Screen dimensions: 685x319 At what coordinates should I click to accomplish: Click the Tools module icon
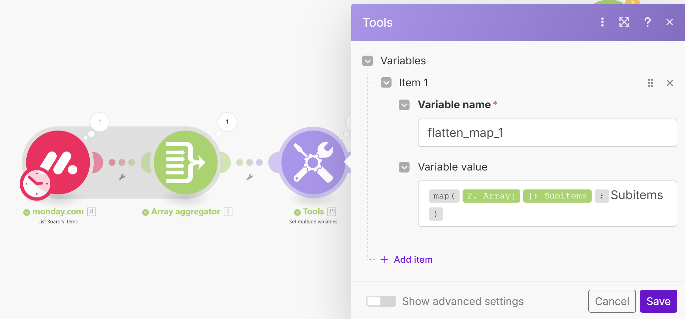(x=313, y=162)
